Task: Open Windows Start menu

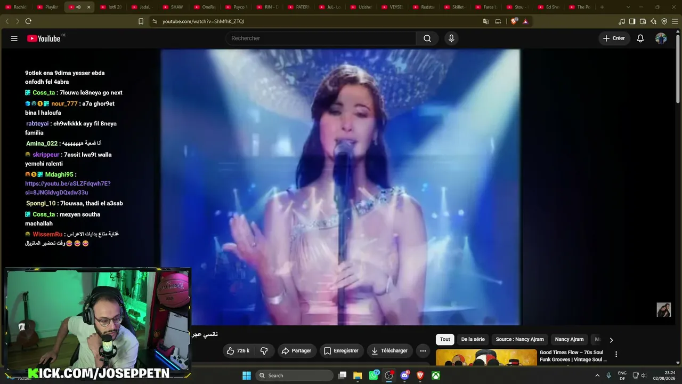Action: tap(246, 375)
